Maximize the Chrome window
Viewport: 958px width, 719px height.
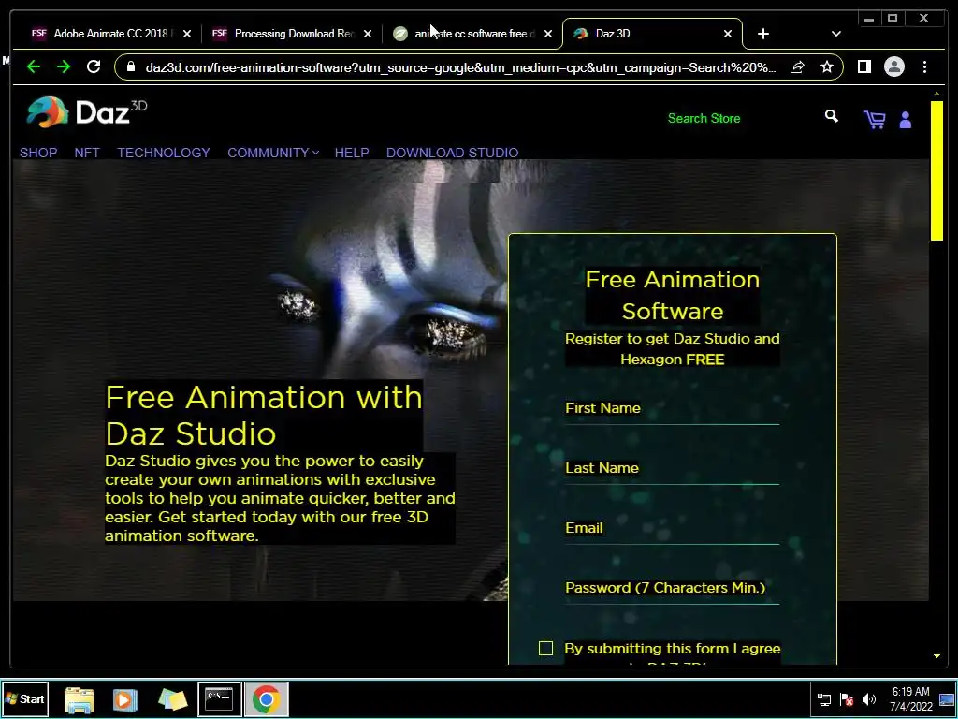click(893, 19)
